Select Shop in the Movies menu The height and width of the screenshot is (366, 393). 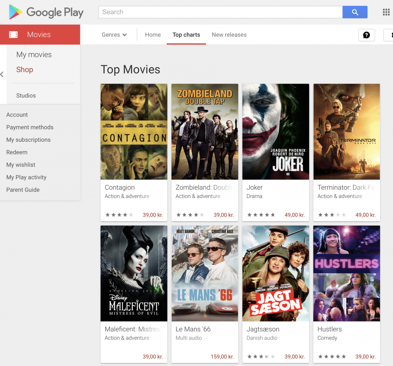[24, 70]
